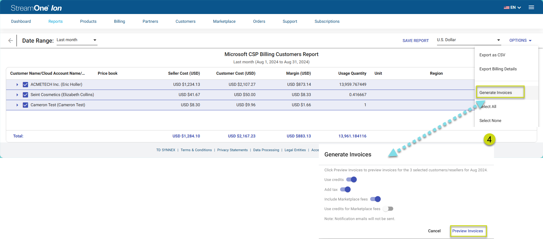Open the Orders tab
Image resolution: width=543 pixels, height=239 pixels.
(x=259, y=21)
